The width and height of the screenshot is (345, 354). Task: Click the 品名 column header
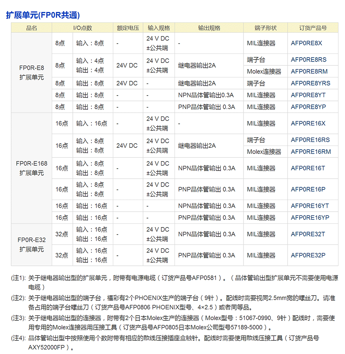31,28
